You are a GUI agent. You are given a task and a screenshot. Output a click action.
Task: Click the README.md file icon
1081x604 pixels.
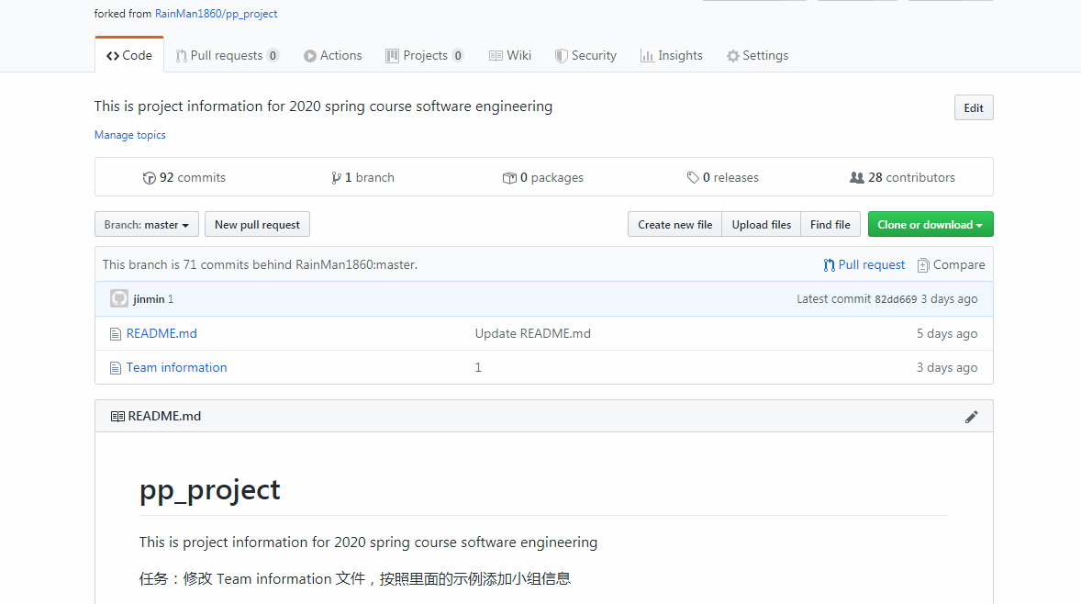(116, 334)
